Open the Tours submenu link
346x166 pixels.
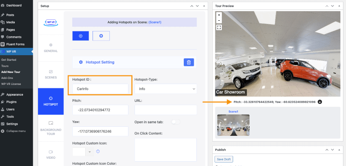click(5, 66)
